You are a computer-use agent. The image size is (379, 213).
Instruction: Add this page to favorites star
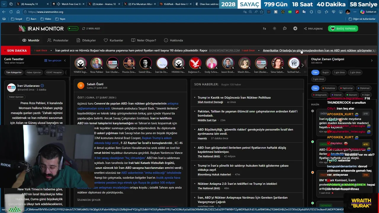[x=261, y=12]
